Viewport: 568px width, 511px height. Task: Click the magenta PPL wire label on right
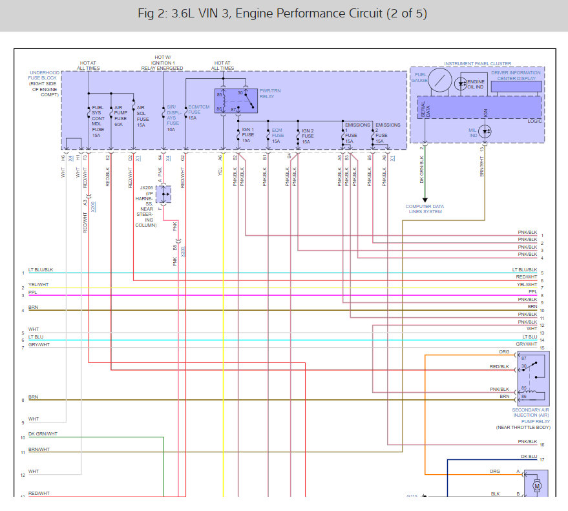pos(532,291)
